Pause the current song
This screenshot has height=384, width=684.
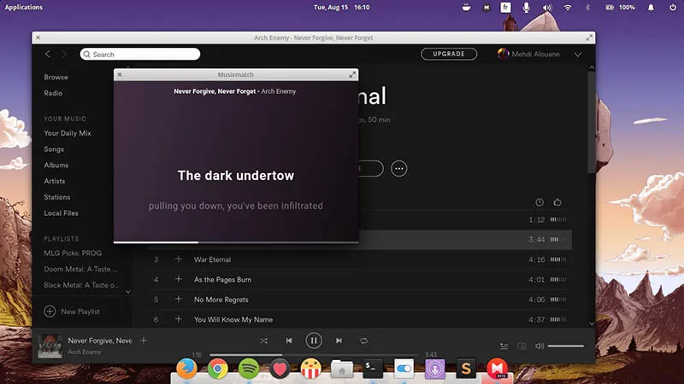(314, 340)
